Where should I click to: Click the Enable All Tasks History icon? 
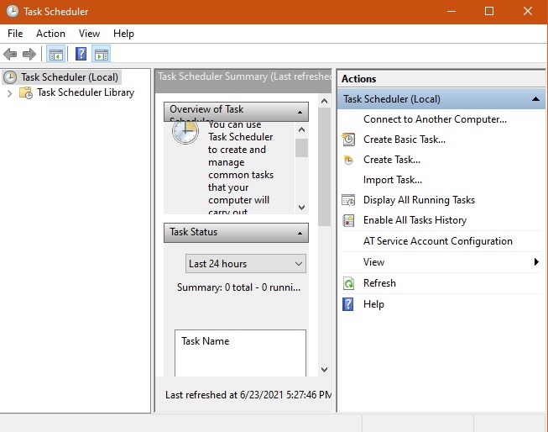(348, 220)
